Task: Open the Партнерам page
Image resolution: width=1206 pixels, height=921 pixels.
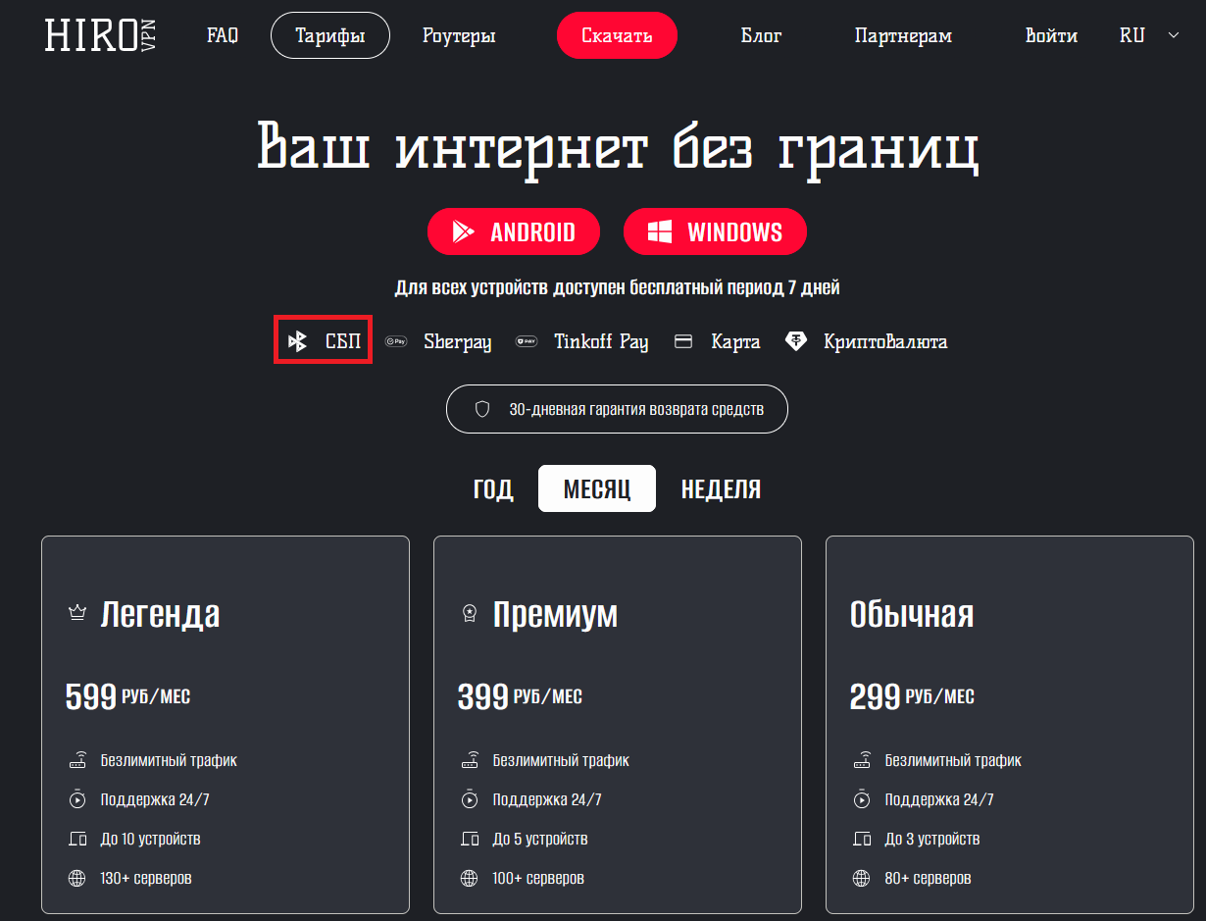Action: (903, 36)
